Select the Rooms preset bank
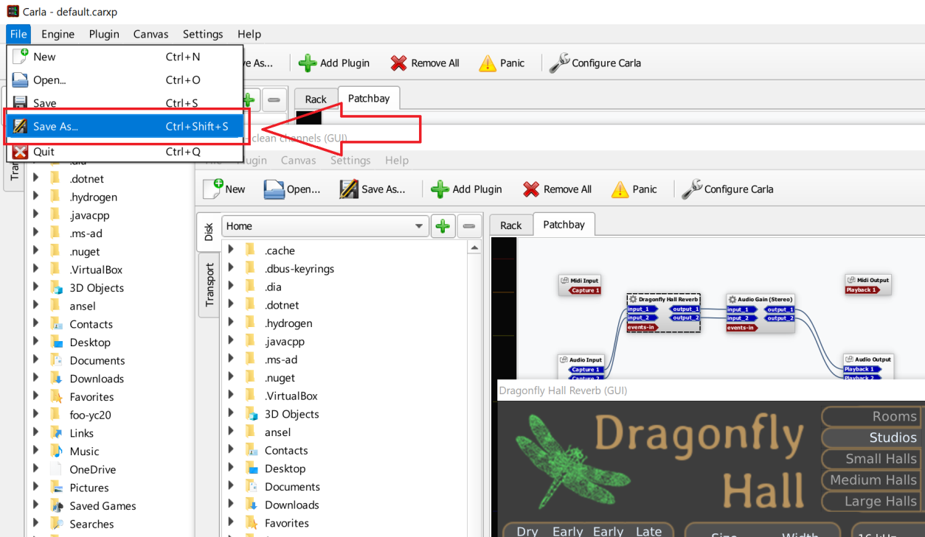925x537 pixels. pos(870,416)
